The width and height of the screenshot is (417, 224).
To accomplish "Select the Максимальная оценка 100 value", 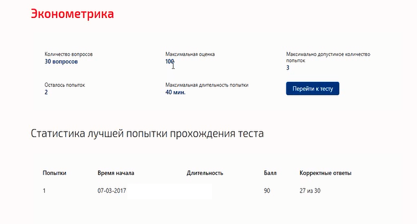I will (170, 61).
